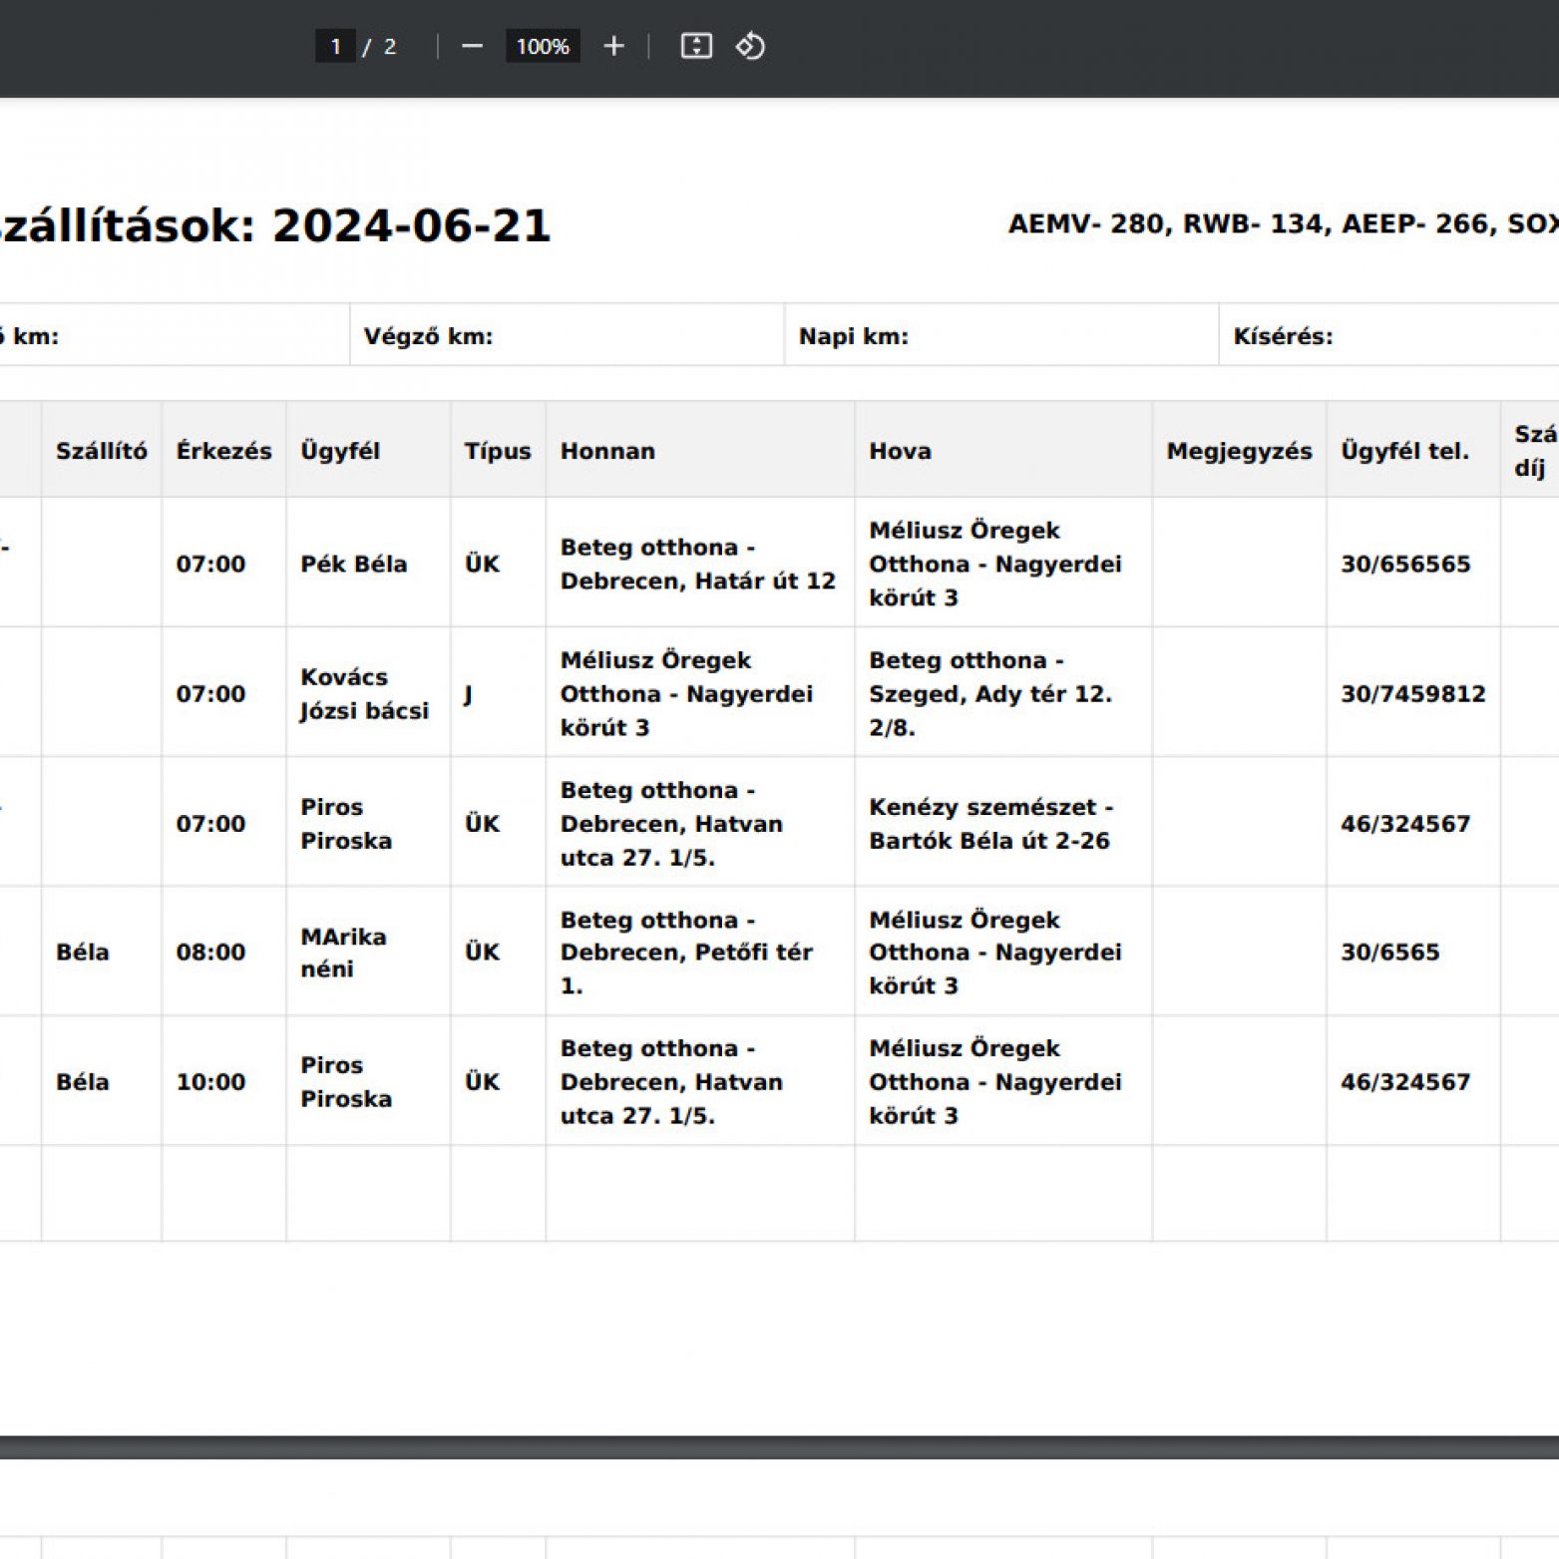Click the 100% zoom level field
Image resolution: width=1559 pixels, height=1559 pixels.
click(543, 47)
